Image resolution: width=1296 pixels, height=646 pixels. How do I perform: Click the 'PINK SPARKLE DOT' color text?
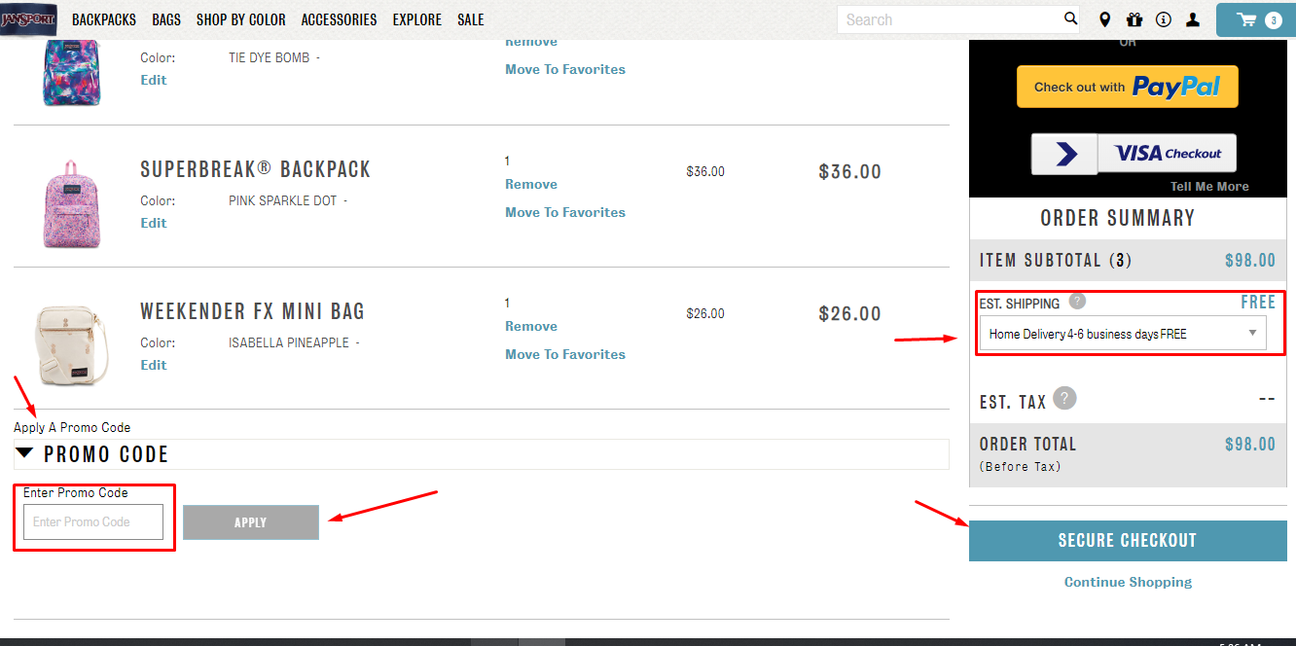pos(283,200)
